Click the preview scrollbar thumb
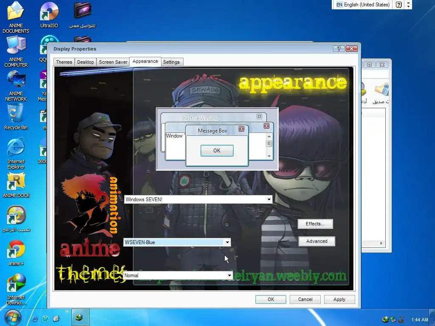Image resolution: width=435 pixels, height=326 pixels. [269, 143]
